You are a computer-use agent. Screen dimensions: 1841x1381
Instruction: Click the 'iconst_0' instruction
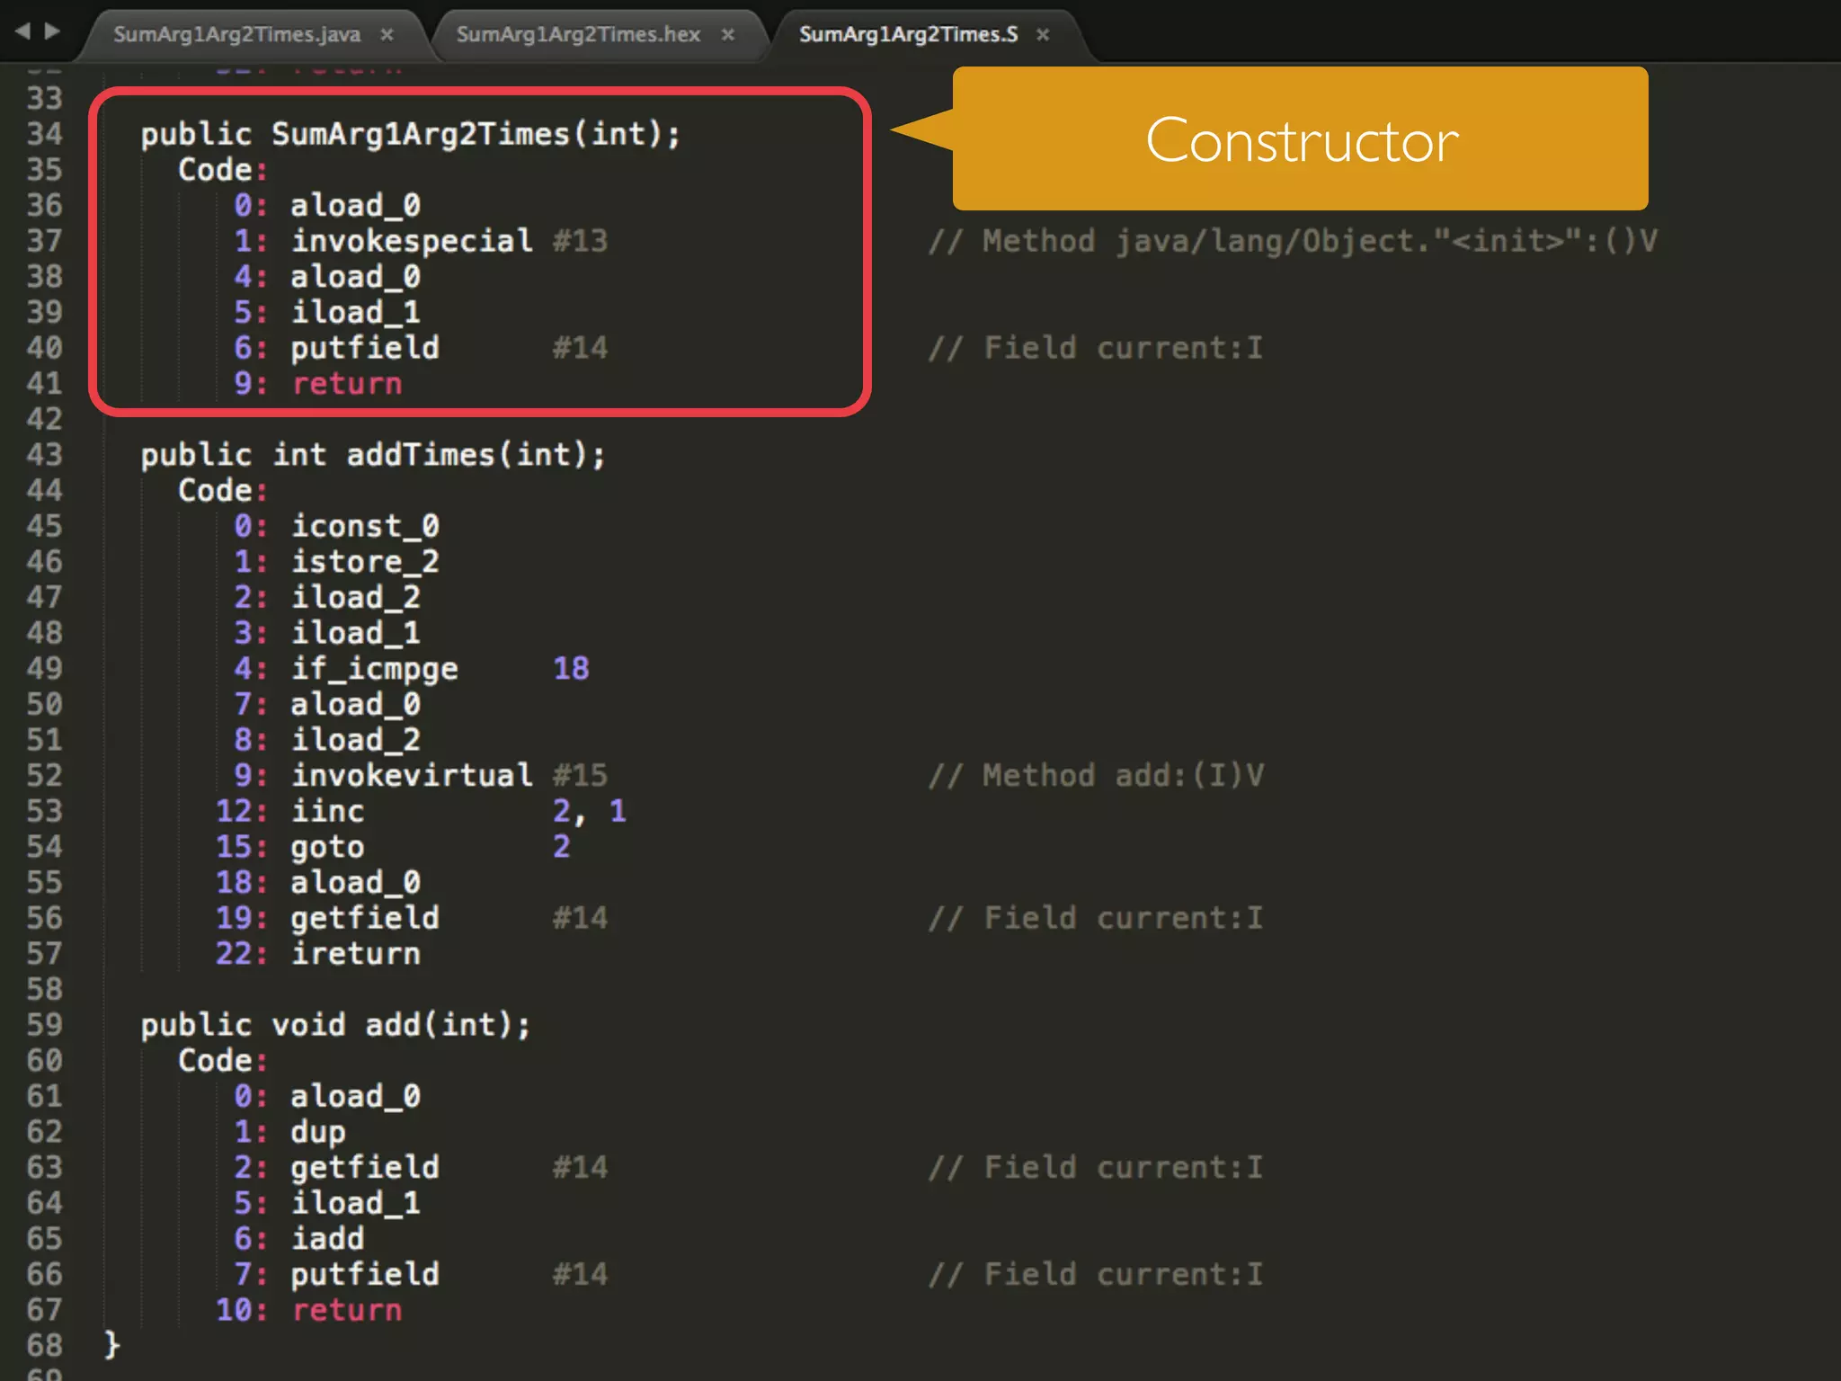pos(364,527)
